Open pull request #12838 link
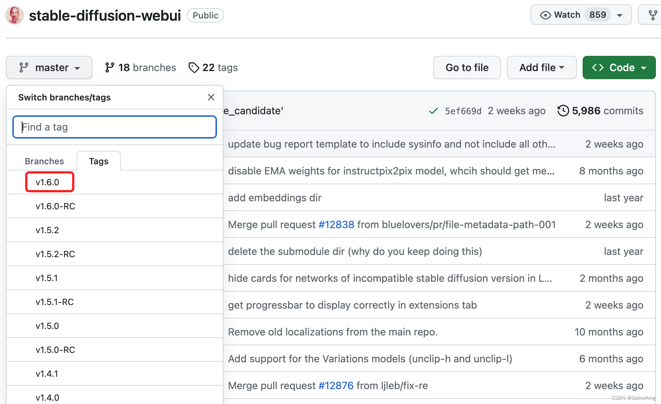This screenshot has width=661, height=404. tap(336, 224)
